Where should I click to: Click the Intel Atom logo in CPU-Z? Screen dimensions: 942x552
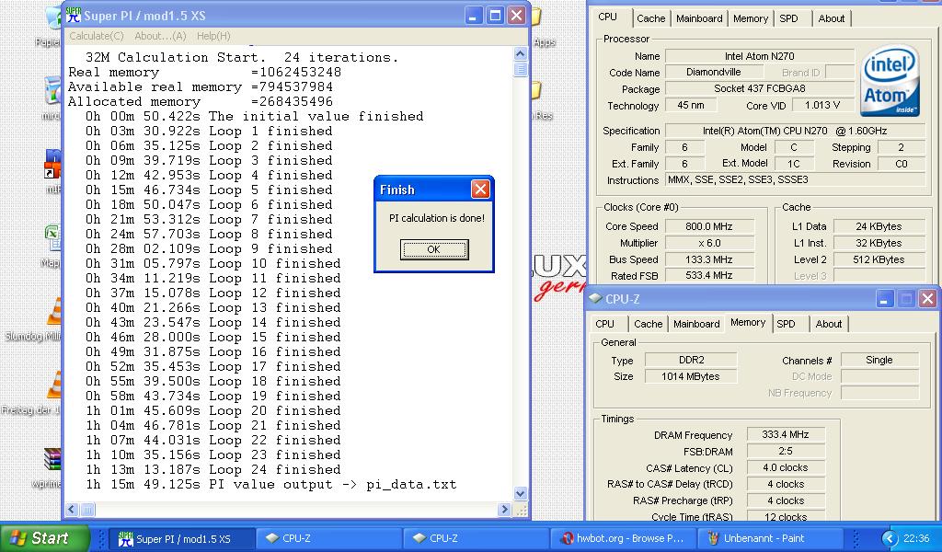(x=890, y=81)
